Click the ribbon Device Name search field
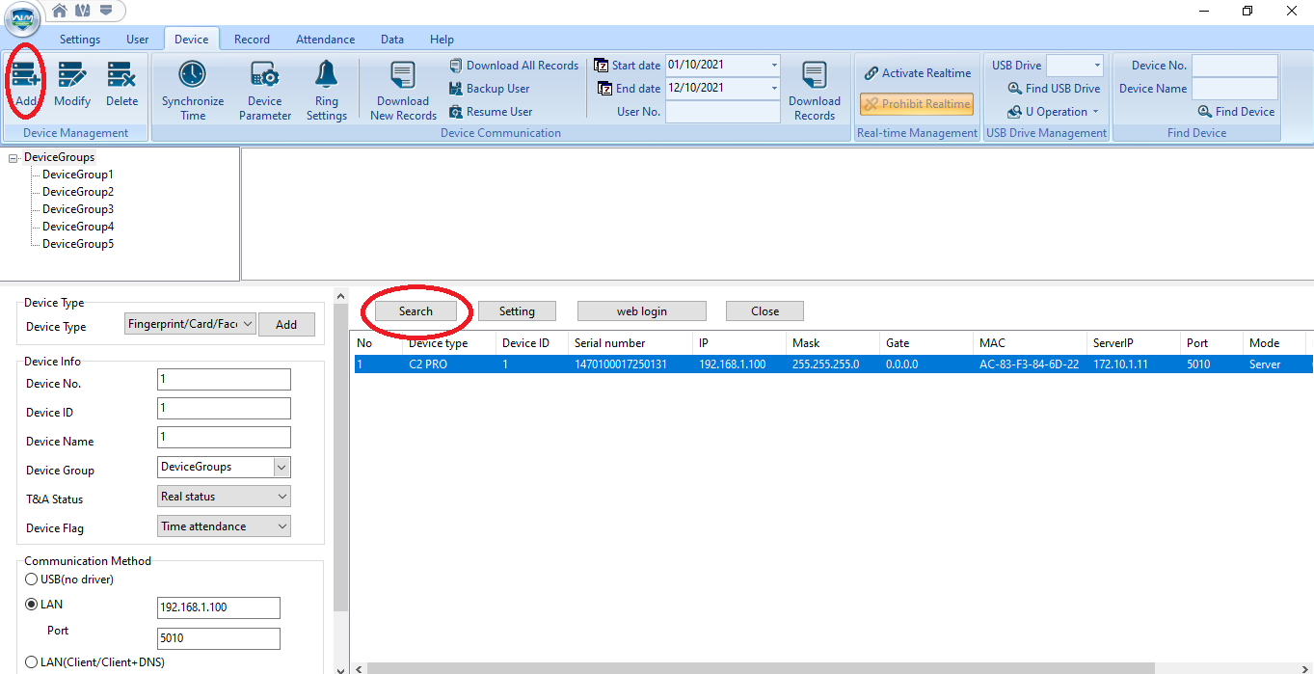Screen dimensions: 1314x674 [1235, 89]
